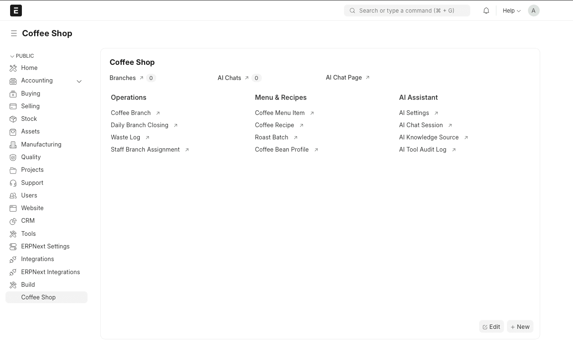Click the New workspace button
Viewport: 573px width, 360px height.
(x=520, y=327)
